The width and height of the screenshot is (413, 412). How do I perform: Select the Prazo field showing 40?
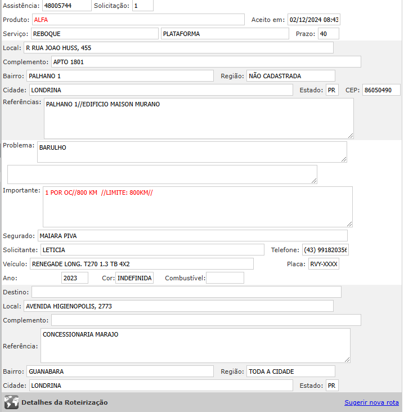click(328, 34)
